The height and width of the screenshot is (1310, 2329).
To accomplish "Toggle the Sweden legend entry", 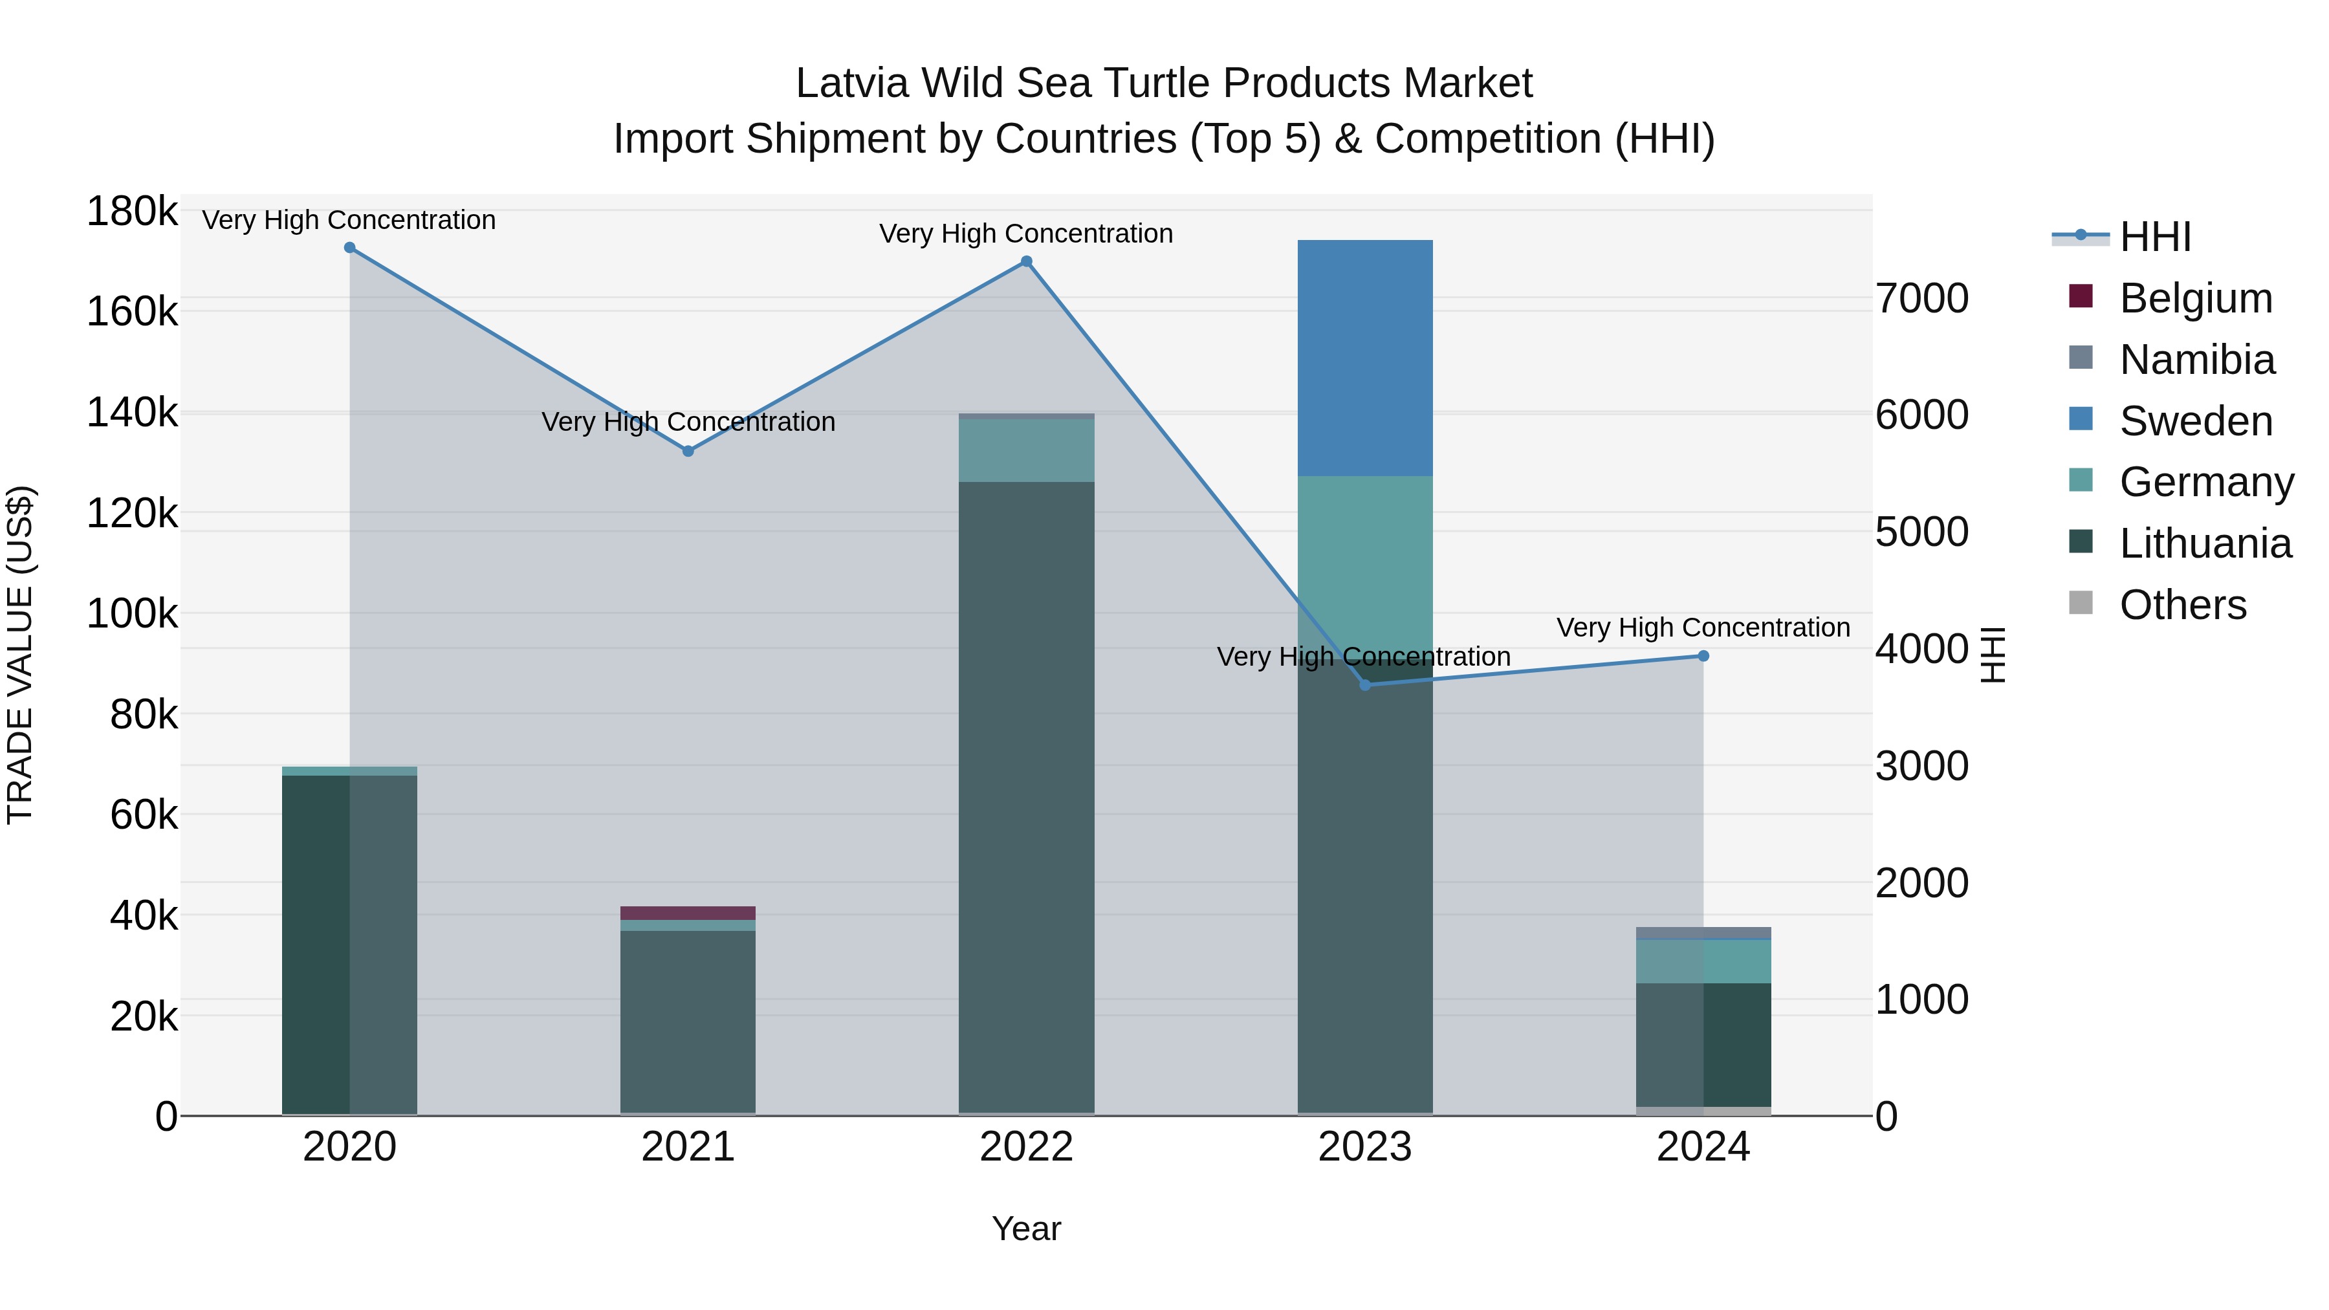I will coord(2170,420).
